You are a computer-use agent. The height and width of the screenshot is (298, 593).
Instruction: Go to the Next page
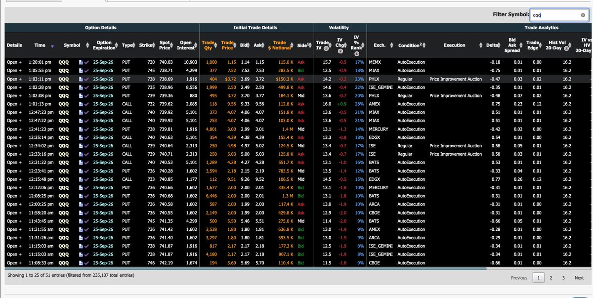click(579, 278)
